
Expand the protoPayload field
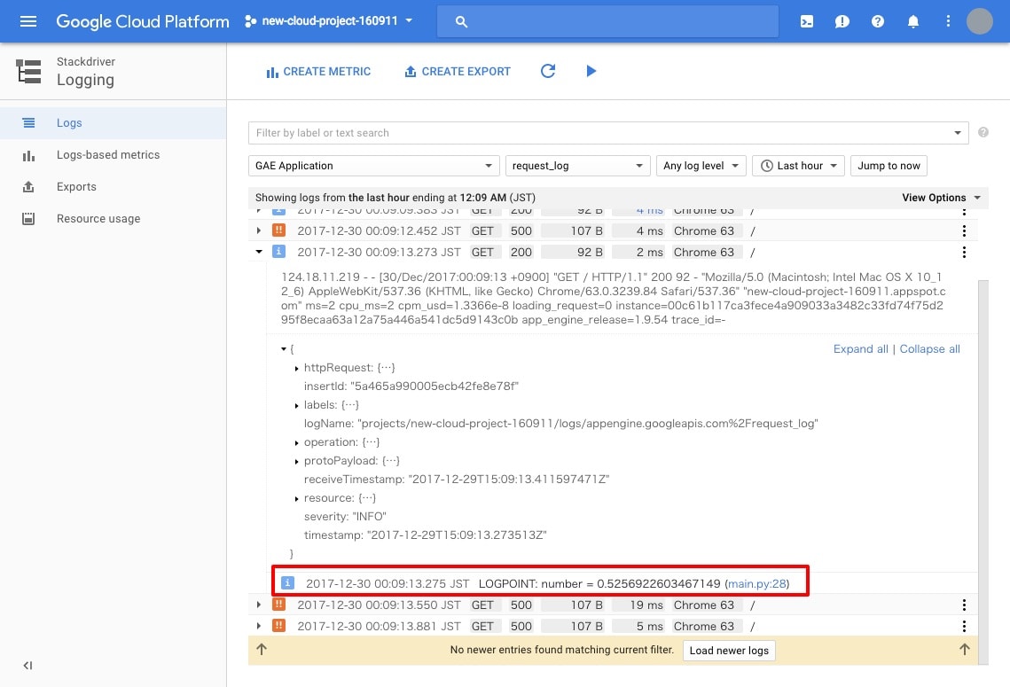(x=296, y=462)
